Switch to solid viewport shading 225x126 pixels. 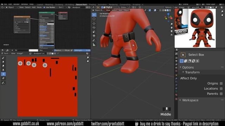point(166,10)
